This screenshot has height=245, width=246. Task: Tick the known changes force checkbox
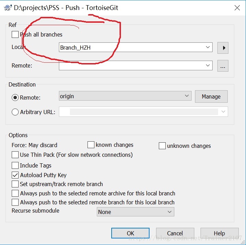91,145
